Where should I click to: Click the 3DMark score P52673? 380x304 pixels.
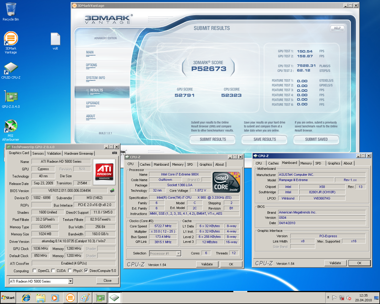coord(209,69)
